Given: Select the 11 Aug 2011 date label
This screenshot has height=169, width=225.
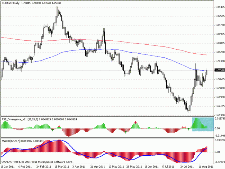Looking at the screenshot, I should click(206, 167).
